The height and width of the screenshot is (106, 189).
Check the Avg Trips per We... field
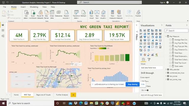click(x=170, y=46)
